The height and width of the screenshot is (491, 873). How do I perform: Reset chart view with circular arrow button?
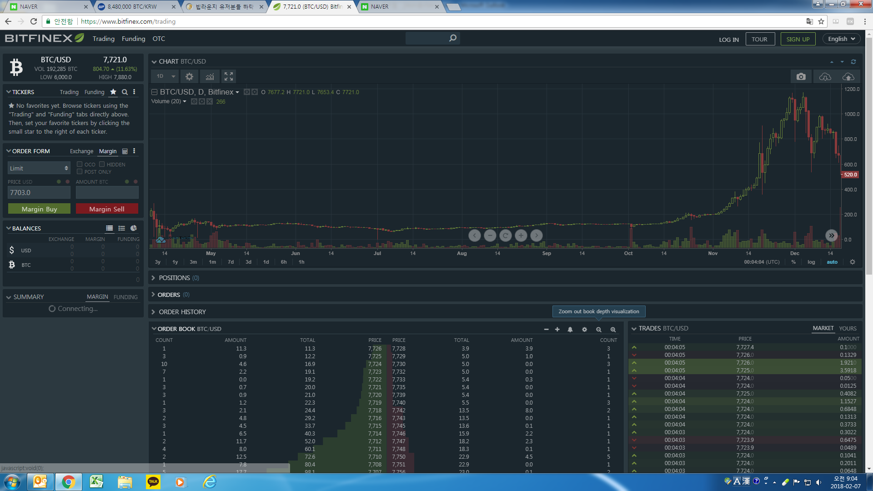pos(505,235)
